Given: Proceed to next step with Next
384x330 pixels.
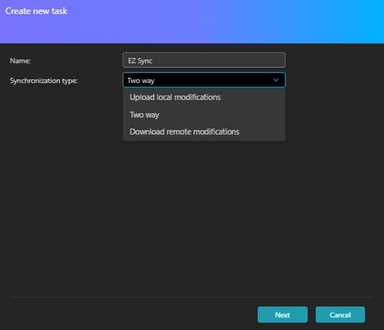Looking at the screenshot, I should 283,315.
